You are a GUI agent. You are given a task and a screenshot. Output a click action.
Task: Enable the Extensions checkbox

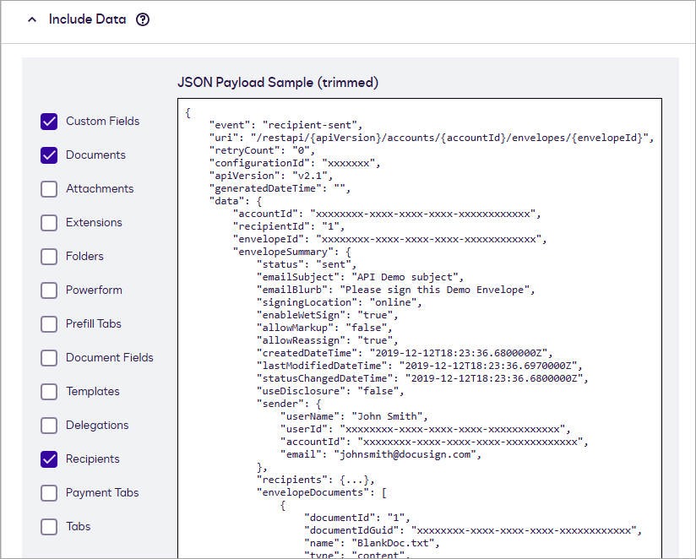pyautogui.click(x=49, y=222)
